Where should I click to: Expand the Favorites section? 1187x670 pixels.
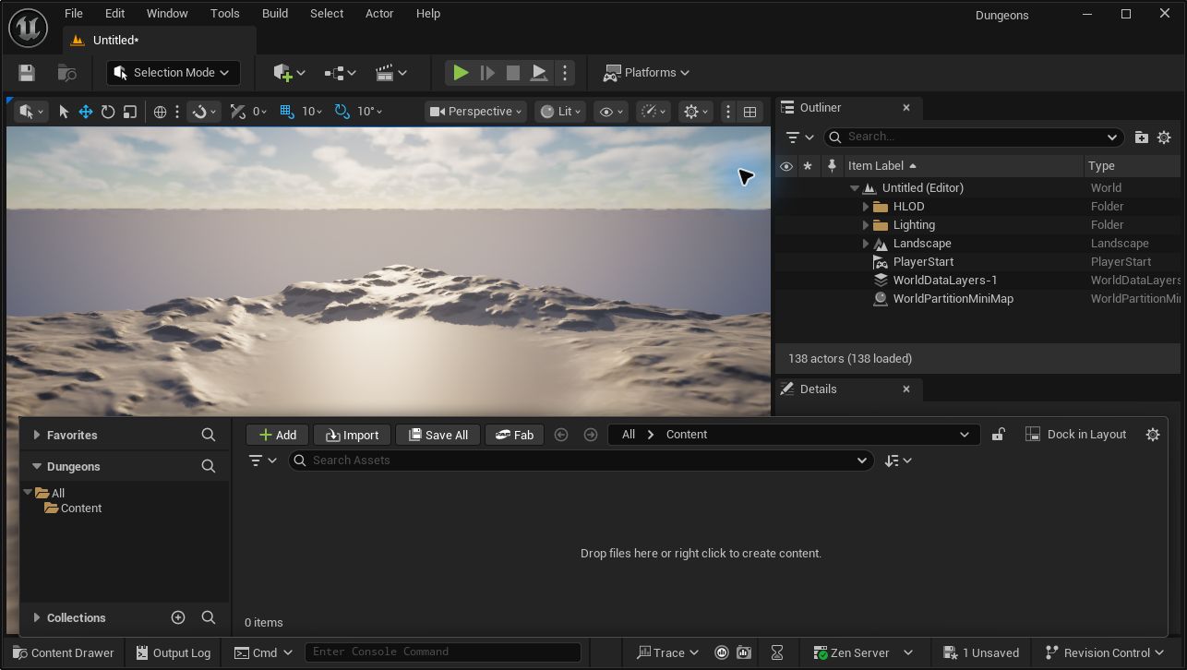click(x=37, y=435)
